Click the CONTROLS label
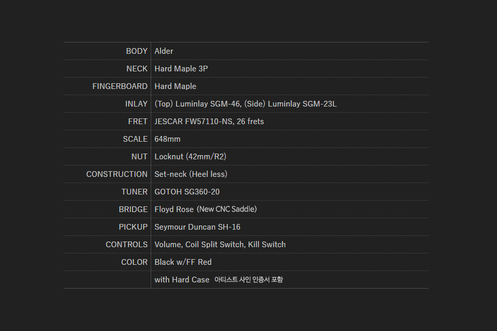Viewport: 497px width, 331px height. (x=126, y=245)
